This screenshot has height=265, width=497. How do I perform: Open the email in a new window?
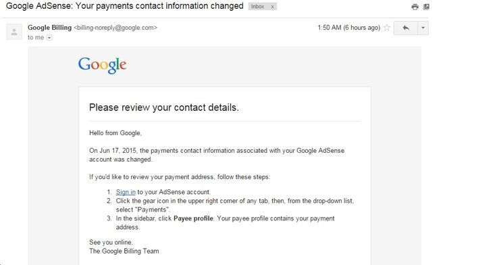[x=426, y=7]
